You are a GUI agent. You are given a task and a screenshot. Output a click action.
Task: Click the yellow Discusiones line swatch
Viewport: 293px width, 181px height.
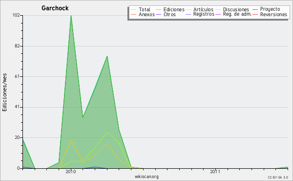click(218, 10)
